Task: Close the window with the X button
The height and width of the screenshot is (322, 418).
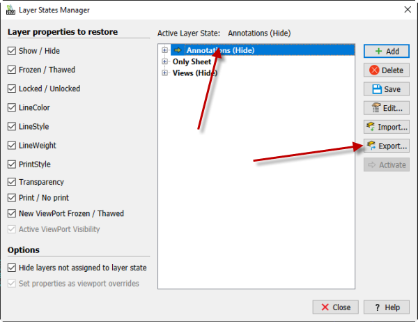Action: pyautogui.click(x=408, y=10)
